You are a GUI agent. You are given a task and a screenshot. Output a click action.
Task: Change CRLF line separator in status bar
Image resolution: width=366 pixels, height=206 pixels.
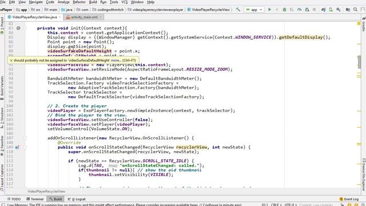(276, 205)
